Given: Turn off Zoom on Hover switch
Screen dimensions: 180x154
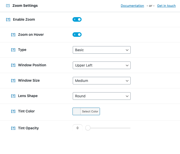Looking at the screenshot, I should 77,35.
